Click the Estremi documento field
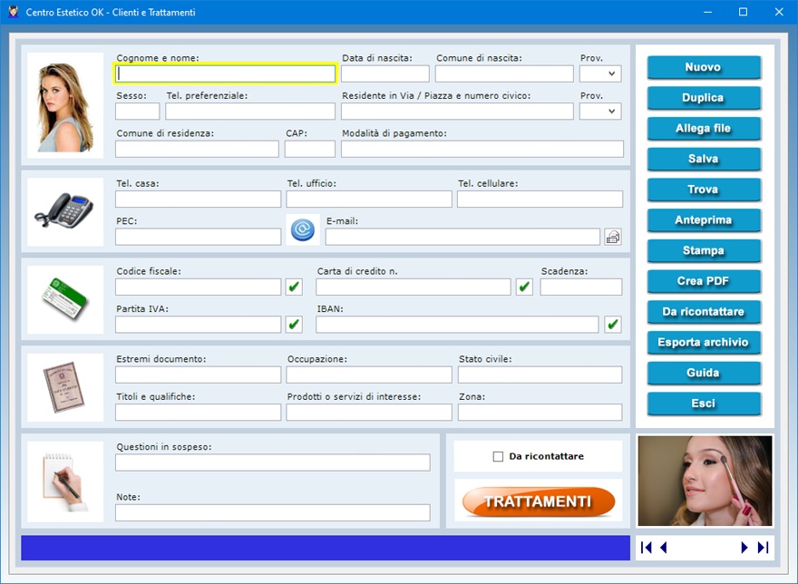798x584 pixels. pyautogui.click(x=198, y=375)
